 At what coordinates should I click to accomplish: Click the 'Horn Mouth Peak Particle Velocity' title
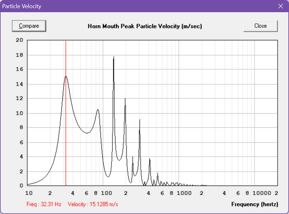pos(145,26)
